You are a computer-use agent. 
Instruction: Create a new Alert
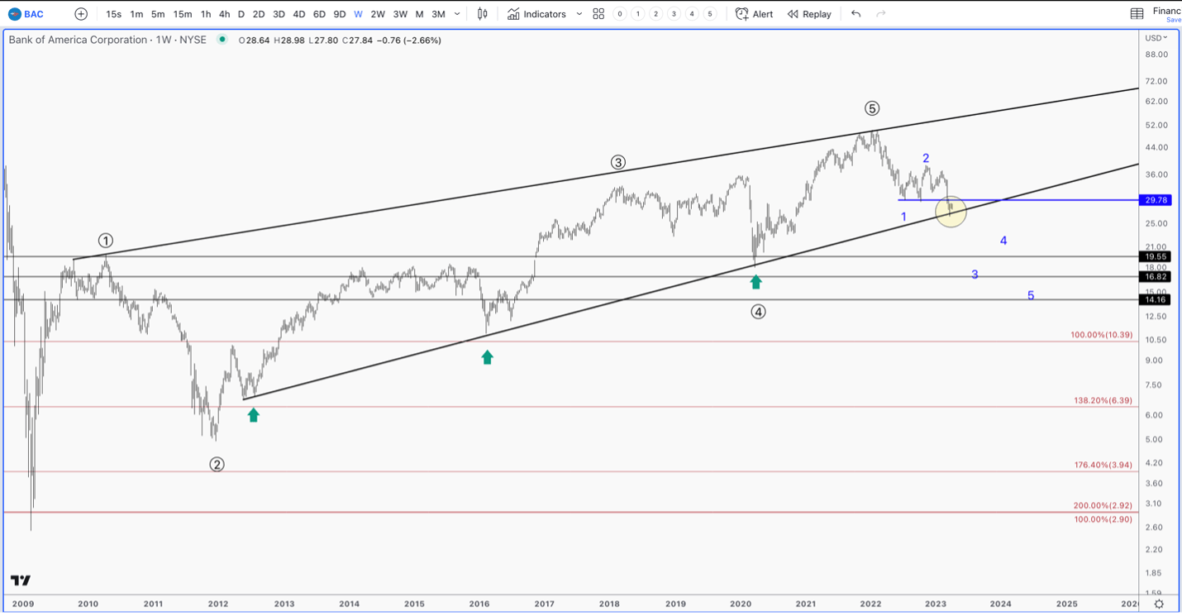click(755, 14)
